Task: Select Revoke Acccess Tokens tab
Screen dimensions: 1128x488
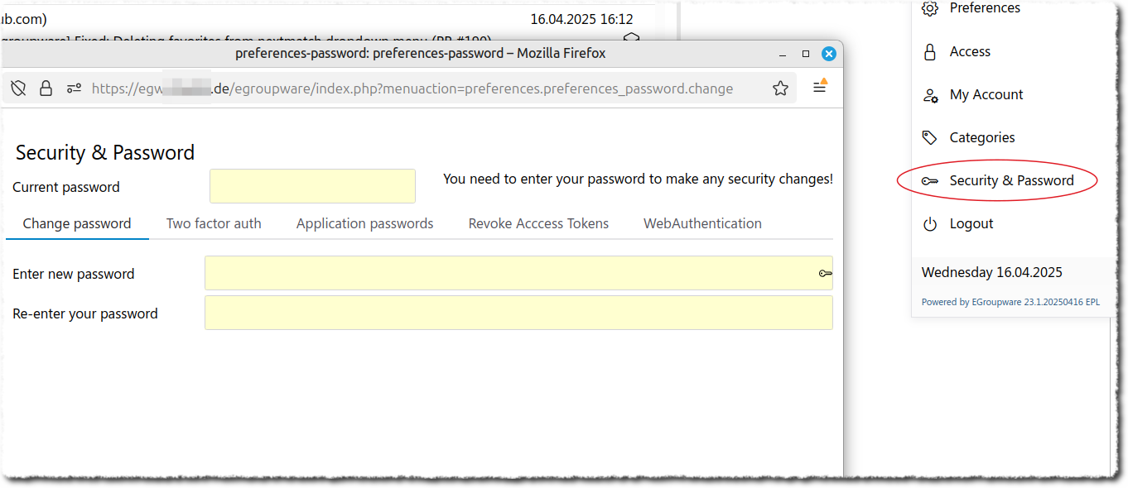Action: [x=538, y=223]
